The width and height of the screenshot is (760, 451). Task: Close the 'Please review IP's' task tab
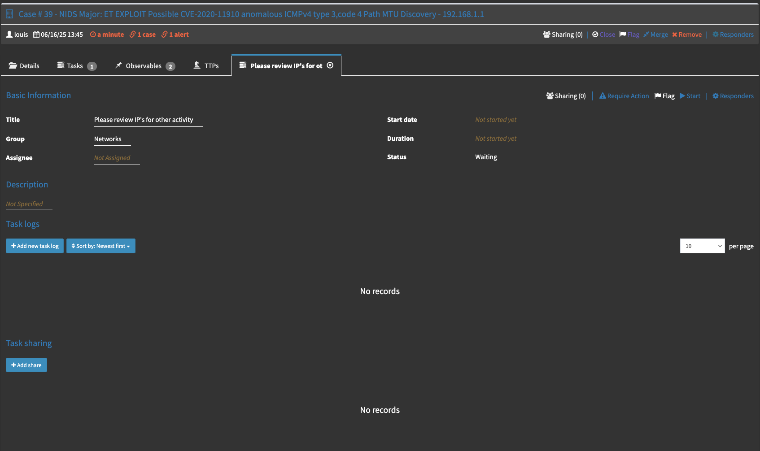[330, 65]
